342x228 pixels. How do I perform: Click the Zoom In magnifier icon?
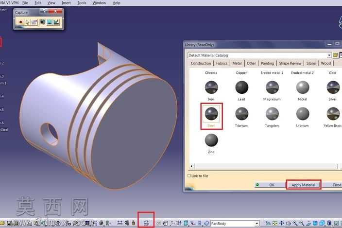295,223
